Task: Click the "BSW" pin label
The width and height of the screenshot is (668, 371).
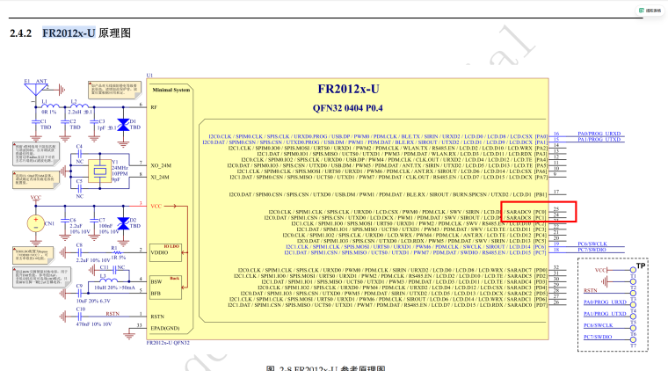Action: [x=156, y=282]
